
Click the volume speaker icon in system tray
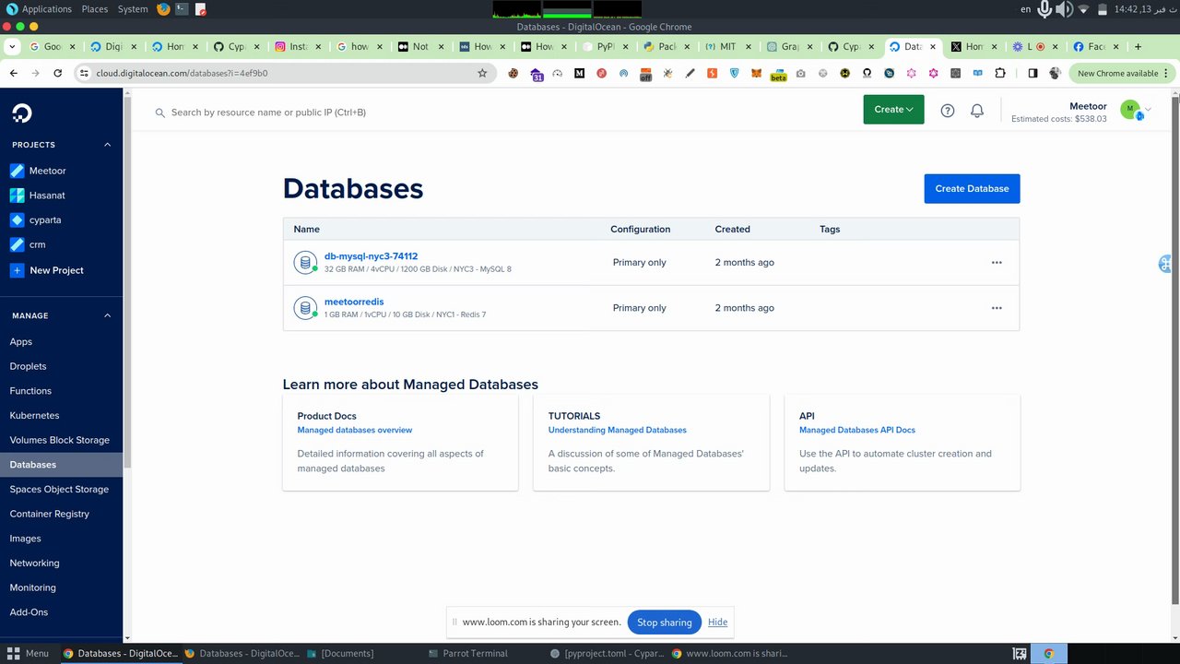[1064, 9]
